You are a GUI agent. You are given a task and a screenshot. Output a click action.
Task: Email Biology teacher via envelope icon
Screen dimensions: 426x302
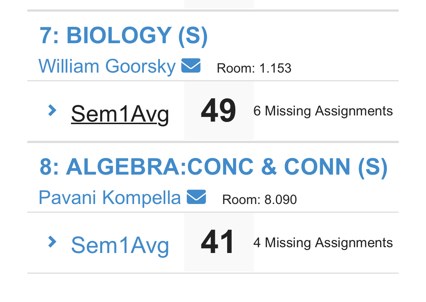click(x=191, y=66)
